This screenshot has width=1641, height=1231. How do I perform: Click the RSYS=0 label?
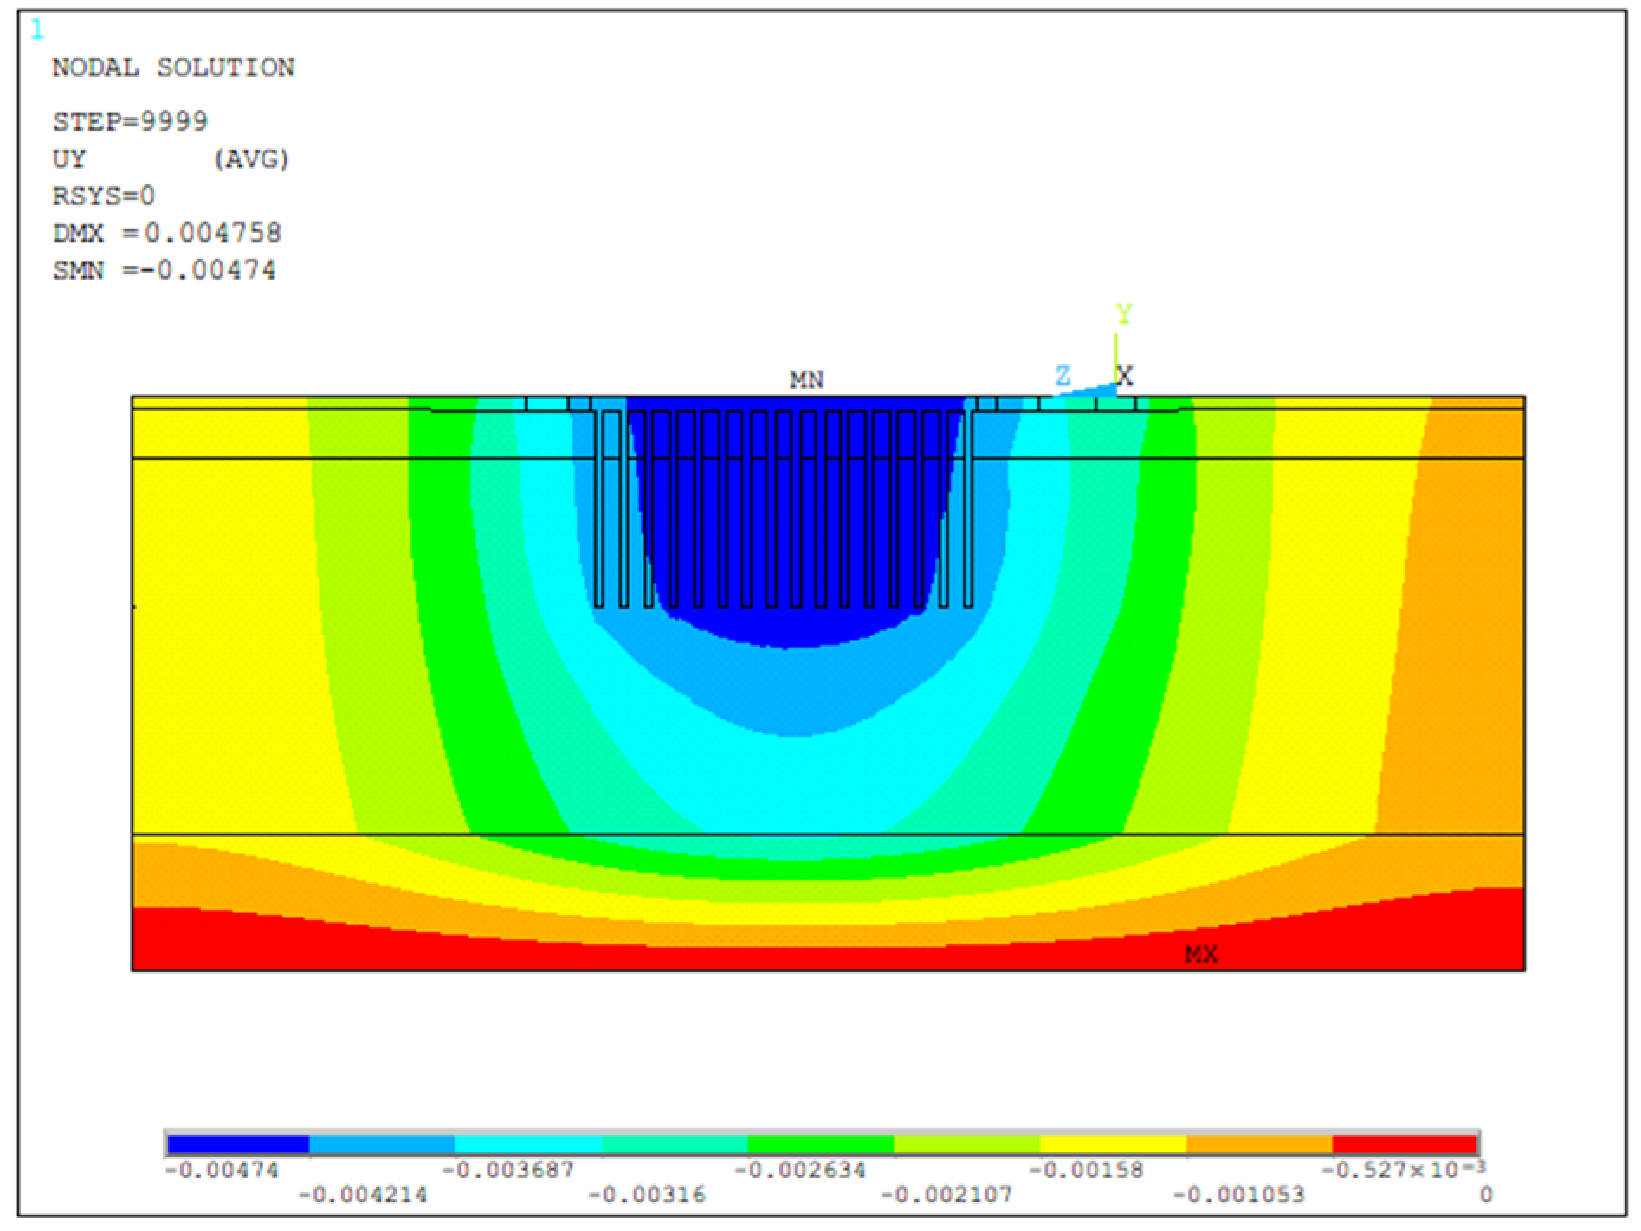tap(103, 197)
